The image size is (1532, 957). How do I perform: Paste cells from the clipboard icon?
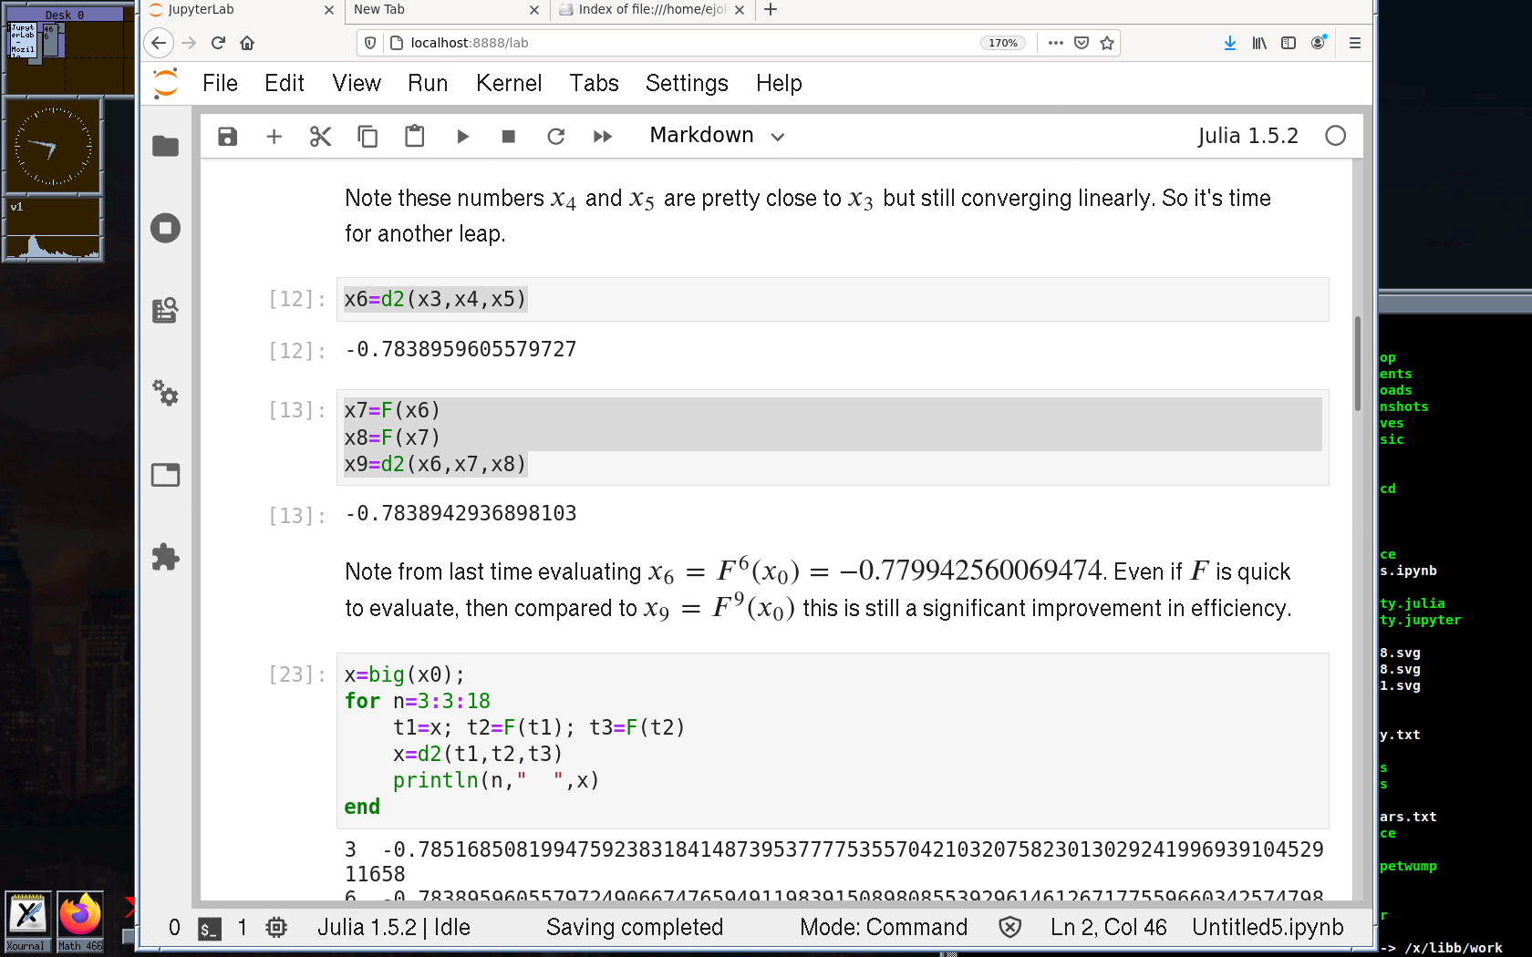pos(414,137)
